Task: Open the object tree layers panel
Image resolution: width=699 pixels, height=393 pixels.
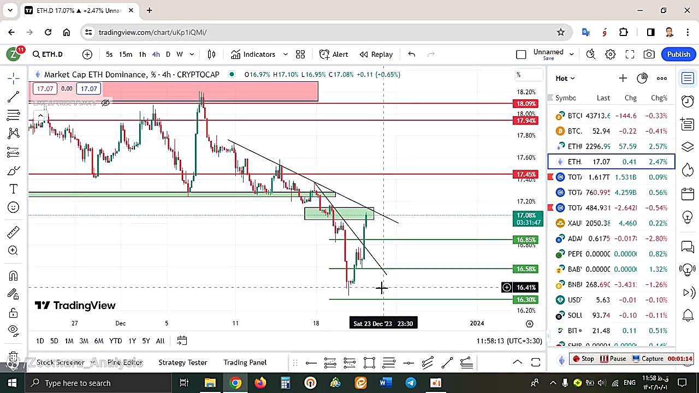Action: tap(688, 147)
